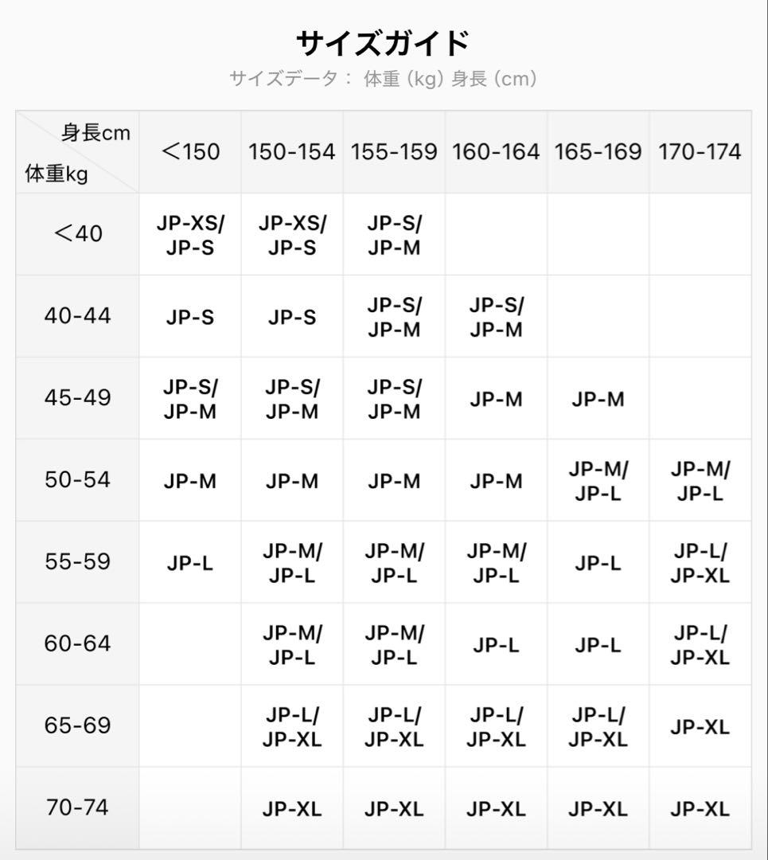Select the 155-159 height column header
The image size is (768, 860).
point(394,152)
